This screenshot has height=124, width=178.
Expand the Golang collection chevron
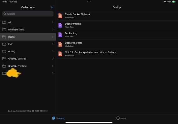click(x=53, y=51)
